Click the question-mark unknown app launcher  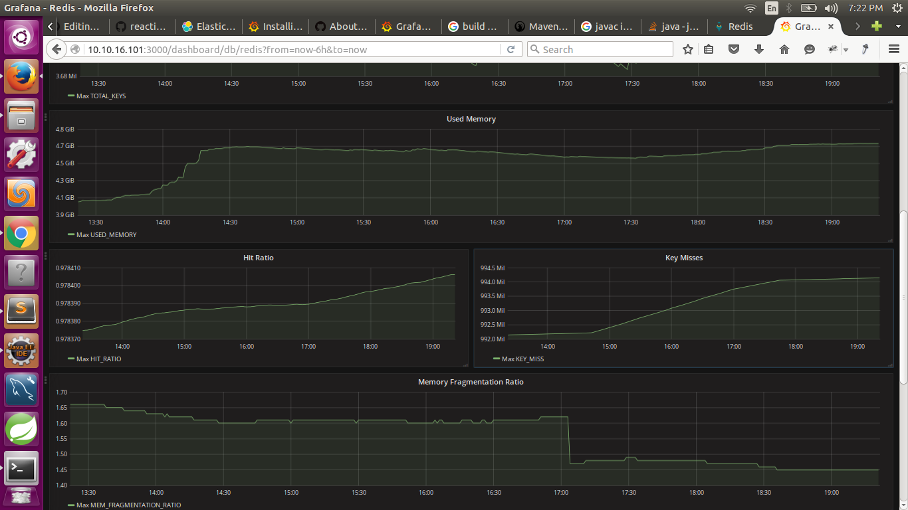pyautogui.click(x=22, y=272)
